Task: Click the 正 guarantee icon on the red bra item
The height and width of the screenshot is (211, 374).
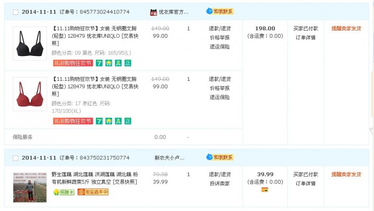Action: (x=128, y=121)
